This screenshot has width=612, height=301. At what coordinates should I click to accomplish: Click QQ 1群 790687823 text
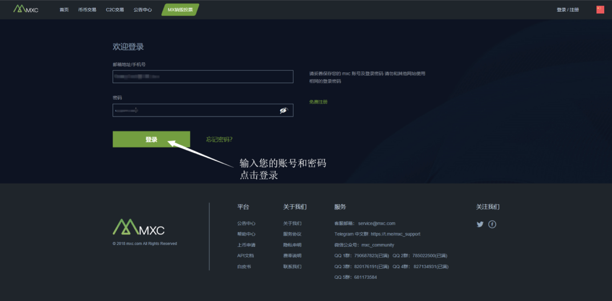click(x=361, y=256)
